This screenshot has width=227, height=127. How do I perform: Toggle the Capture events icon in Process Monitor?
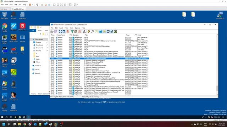[x=60, y=32]
